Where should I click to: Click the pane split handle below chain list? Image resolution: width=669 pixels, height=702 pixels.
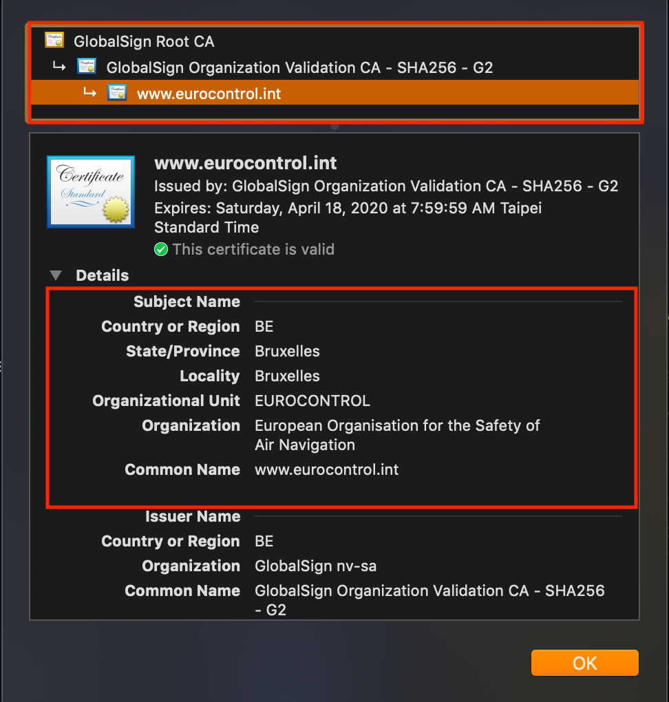coord(334,127)
